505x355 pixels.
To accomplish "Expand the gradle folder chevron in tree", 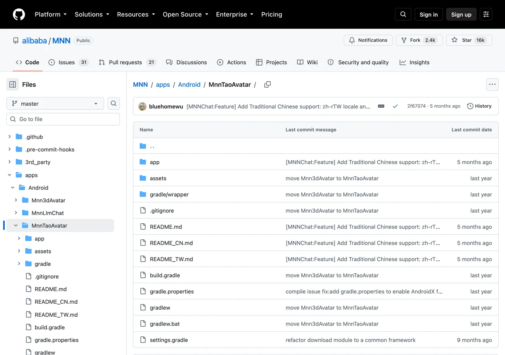I will (x=19, y=264).
